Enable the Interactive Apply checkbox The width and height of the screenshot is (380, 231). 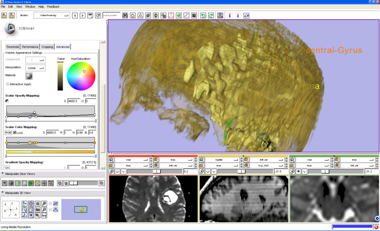[8, 84]
